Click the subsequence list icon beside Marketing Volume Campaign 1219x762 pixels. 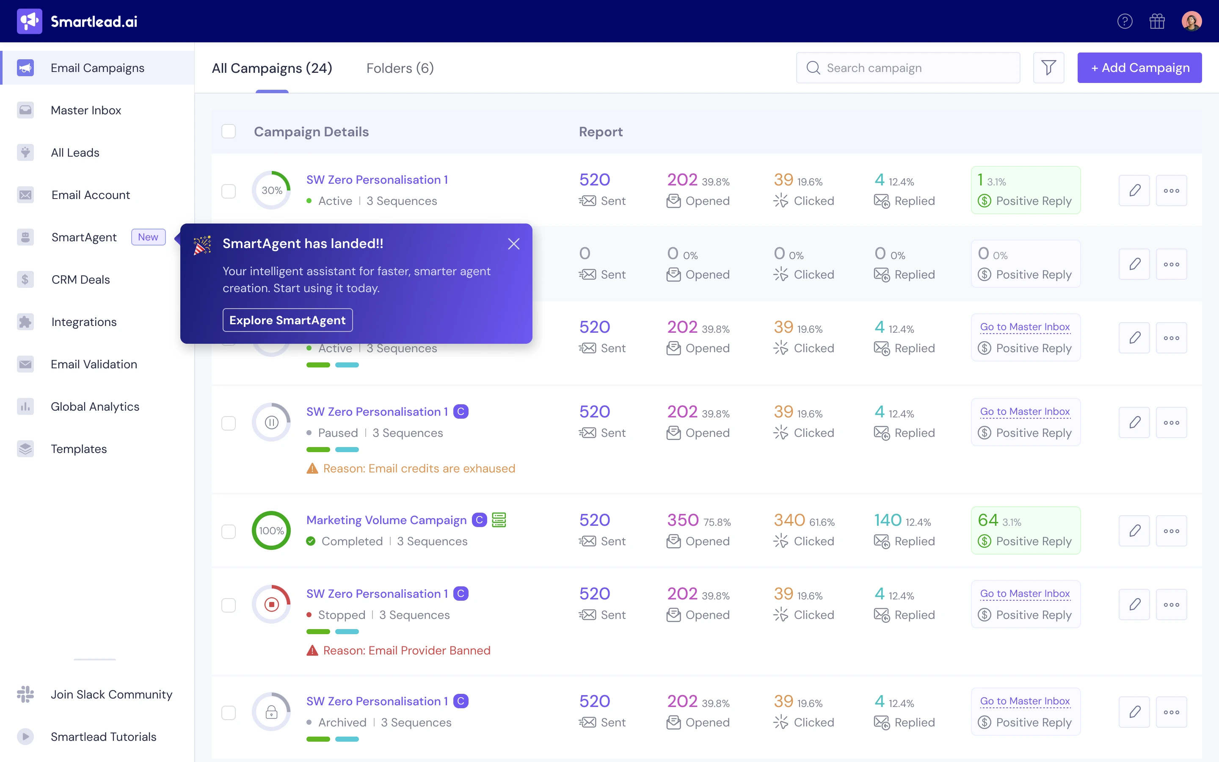[499, 519]
